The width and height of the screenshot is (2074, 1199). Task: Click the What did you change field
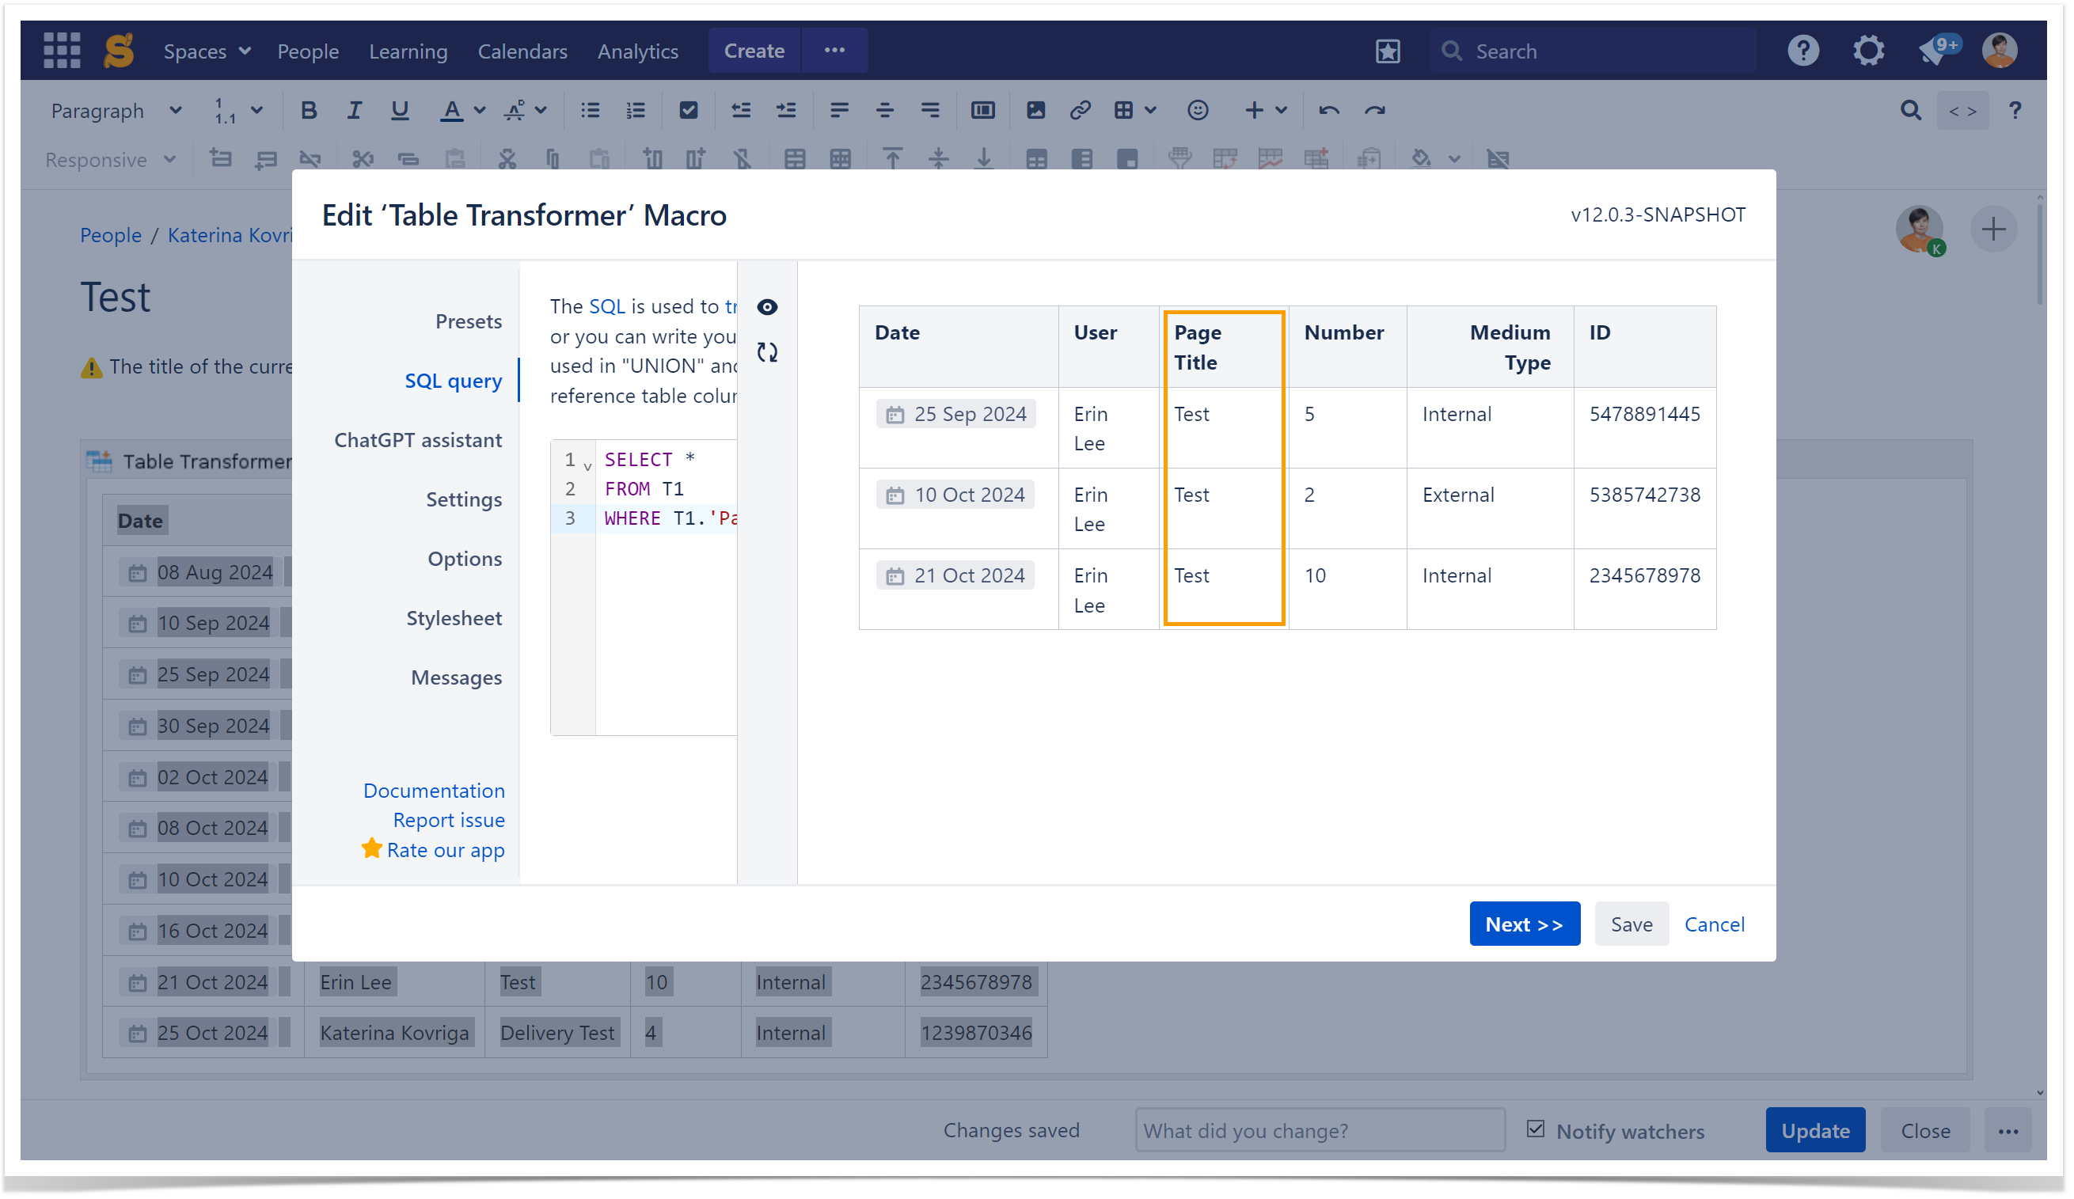pos(1320,1131)
